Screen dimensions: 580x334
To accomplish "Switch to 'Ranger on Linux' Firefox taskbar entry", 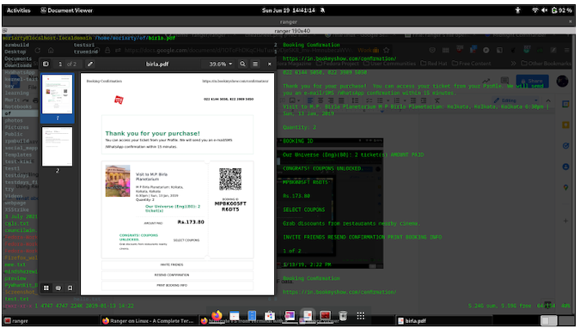I will [149, 321].
